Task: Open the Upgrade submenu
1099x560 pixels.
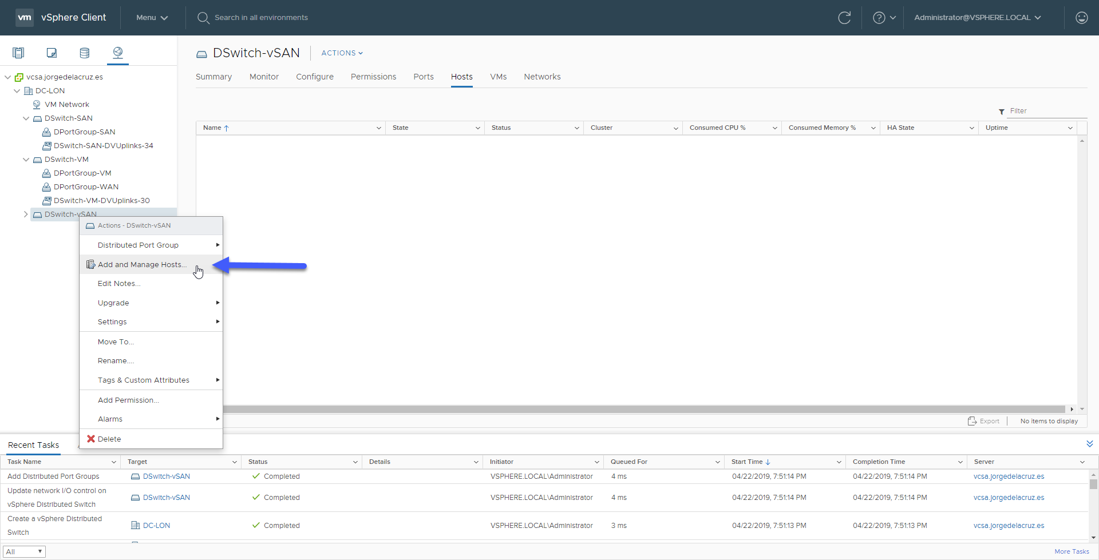Action: tap(151, 303)
